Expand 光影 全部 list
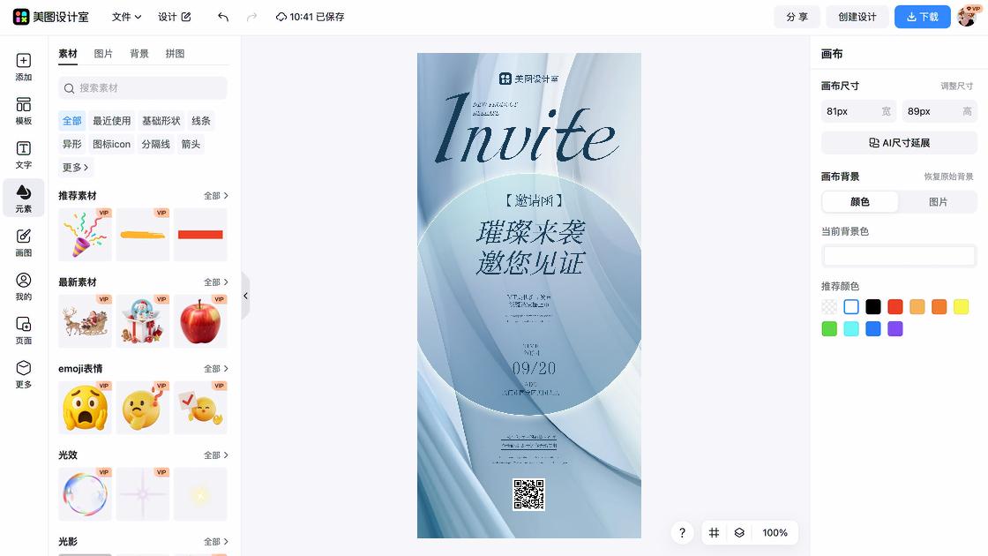The image size is (988, 556). (215, 542)
